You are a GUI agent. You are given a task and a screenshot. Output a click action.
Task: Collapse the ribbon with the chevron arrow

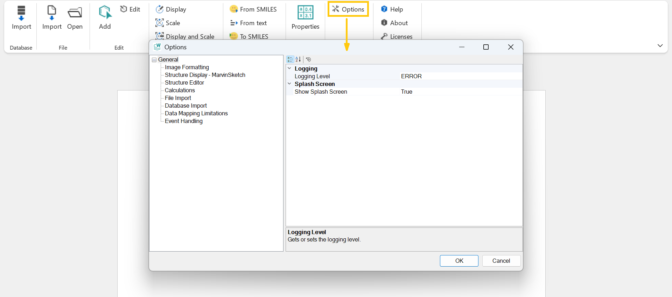click(x=660, y=46)
